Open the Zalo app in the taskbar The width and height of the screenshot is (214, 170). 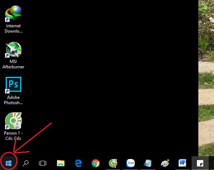[131, 163]
